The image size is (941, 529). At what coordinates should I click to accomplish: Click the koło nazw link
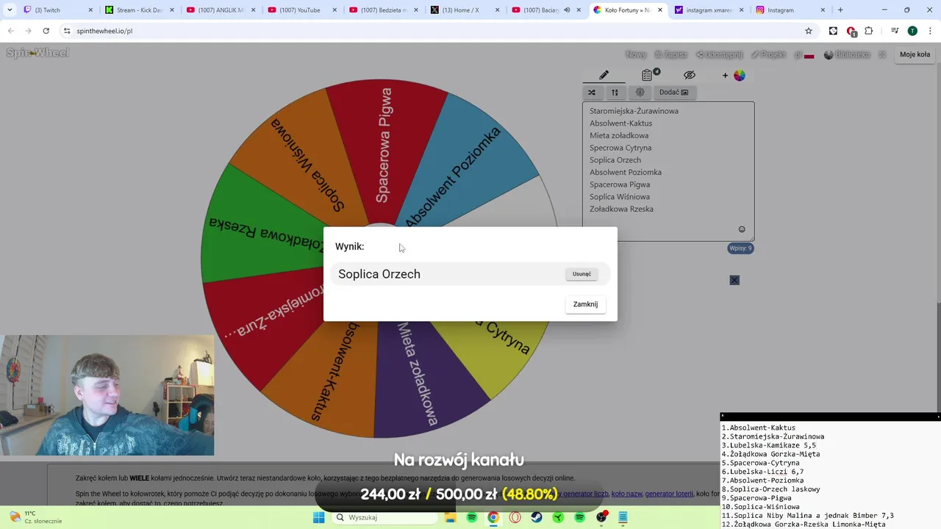[627, 494]
